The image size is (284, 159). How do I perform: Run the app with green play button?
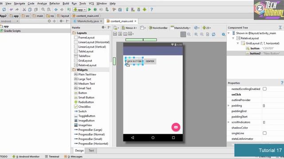click(90, 9)
